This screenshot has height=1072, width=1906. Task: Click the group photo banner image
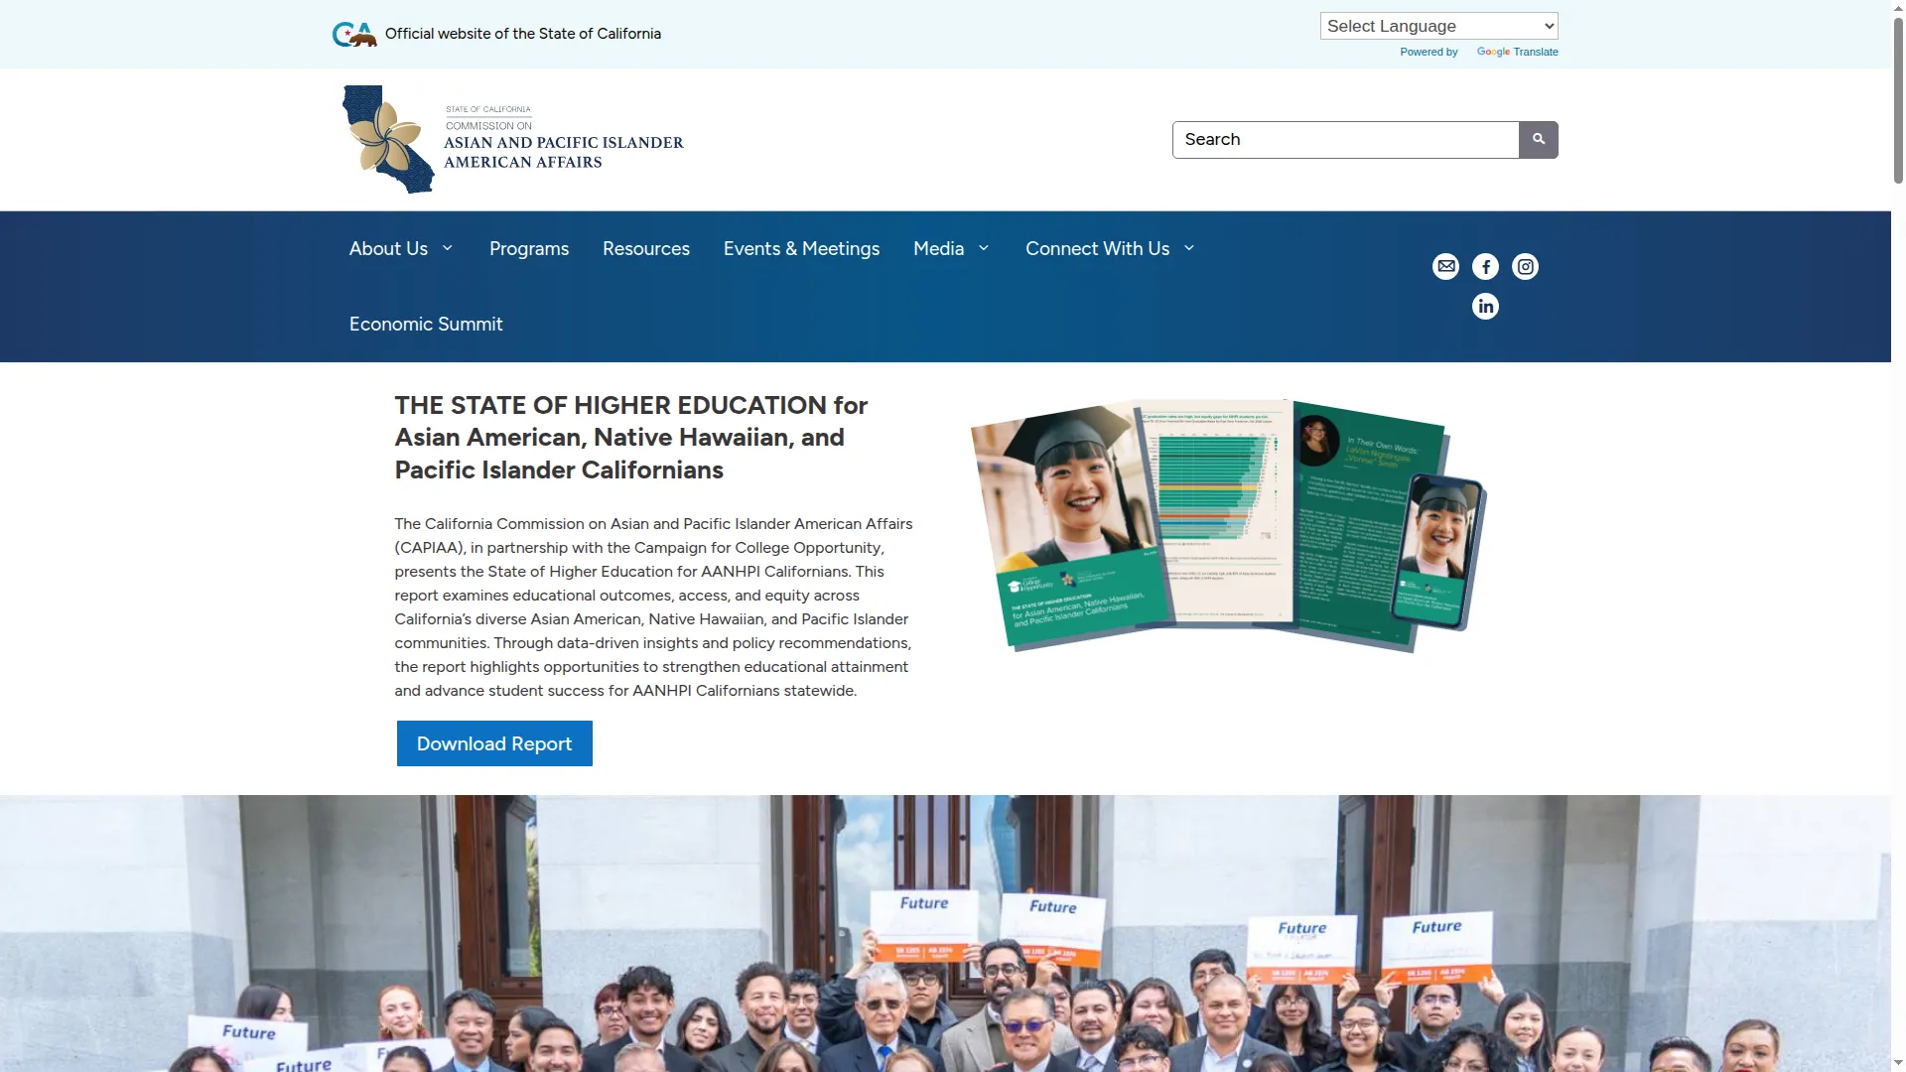(945, 933)
